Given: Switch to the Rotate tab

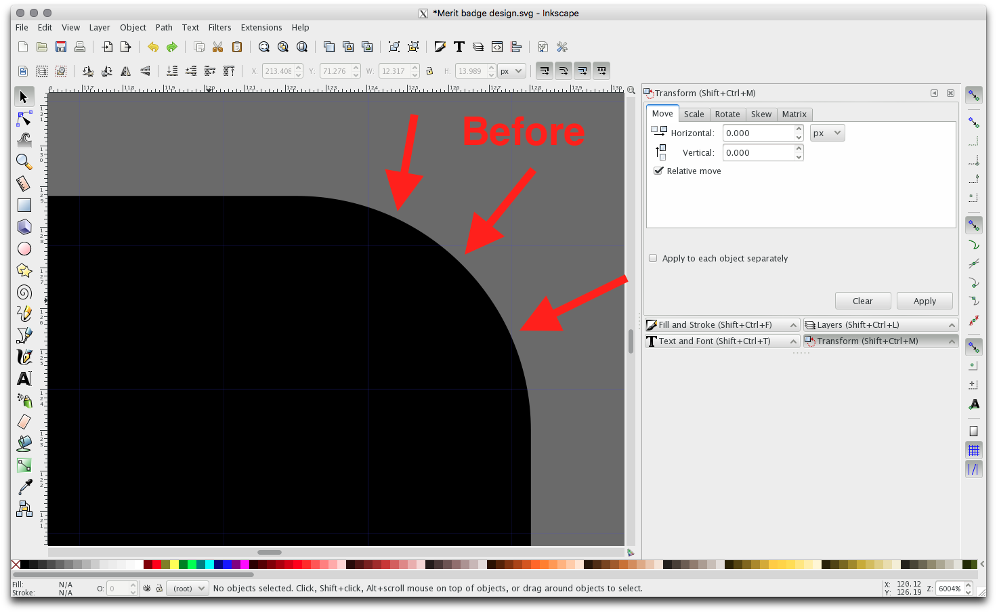Looking at the screenshot, I should [x=727, y=114].
